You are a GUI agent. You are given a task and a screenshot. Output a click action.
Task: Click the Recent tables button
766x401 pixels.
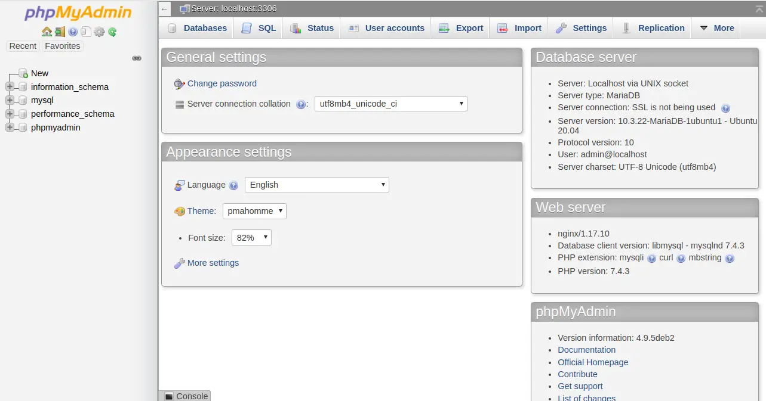23,46
